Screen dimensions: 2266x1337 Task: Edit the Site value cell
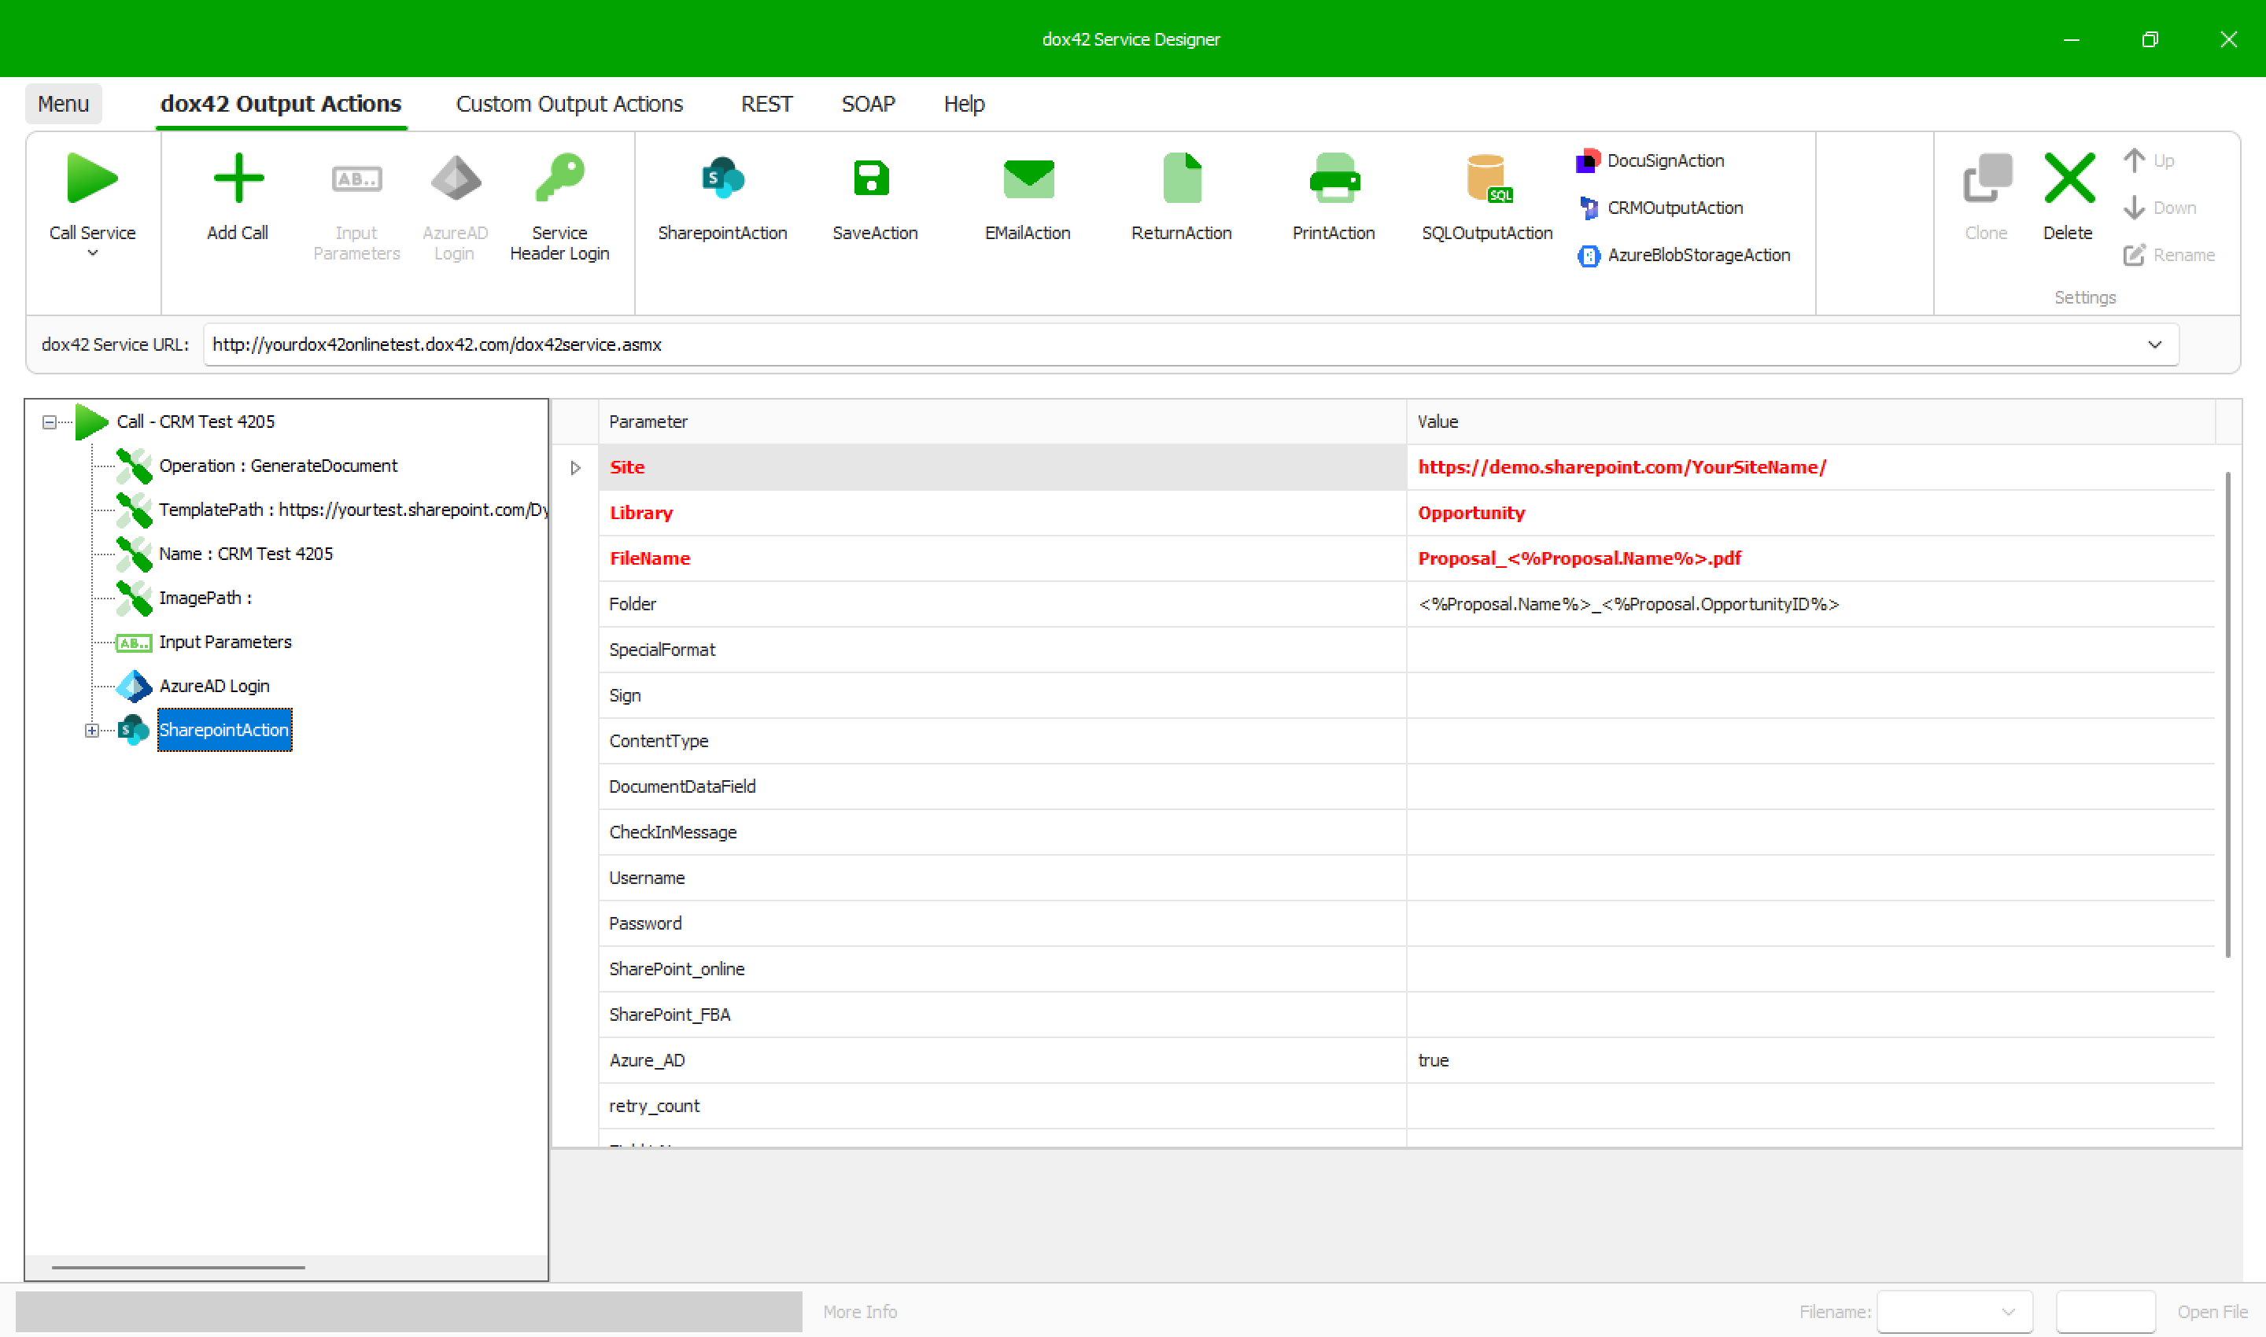pos(1810,468)
